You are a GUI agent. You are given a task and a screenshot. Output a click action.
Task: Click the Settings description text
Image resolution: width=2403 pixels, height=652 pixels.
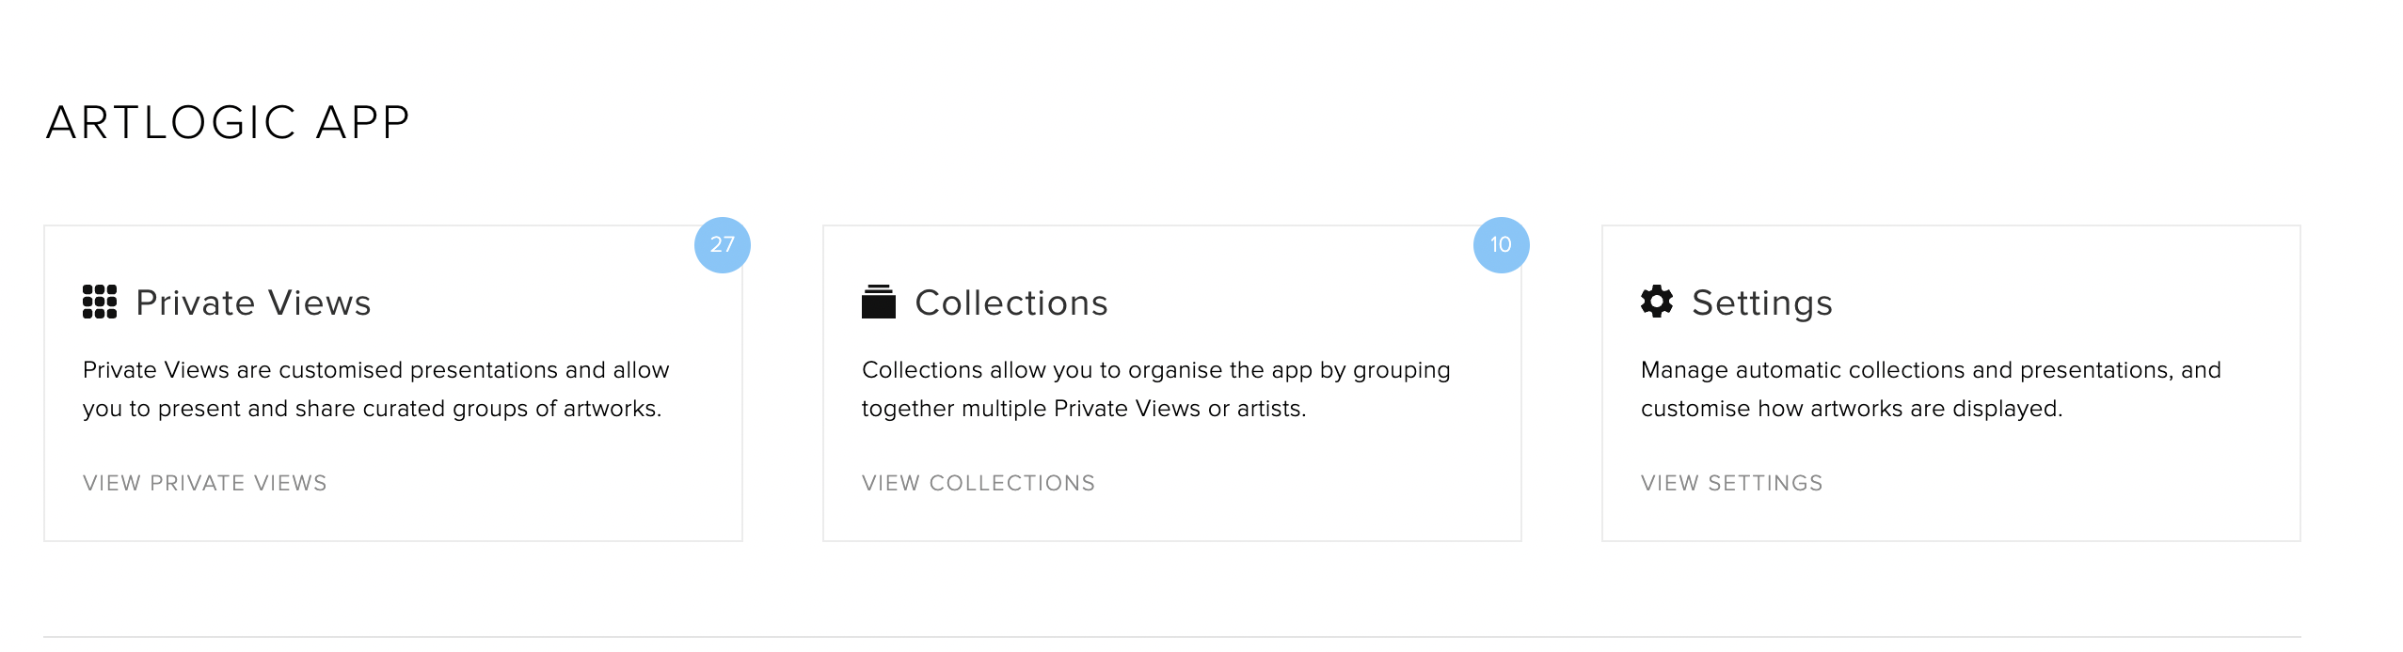tap(1931, 389)
